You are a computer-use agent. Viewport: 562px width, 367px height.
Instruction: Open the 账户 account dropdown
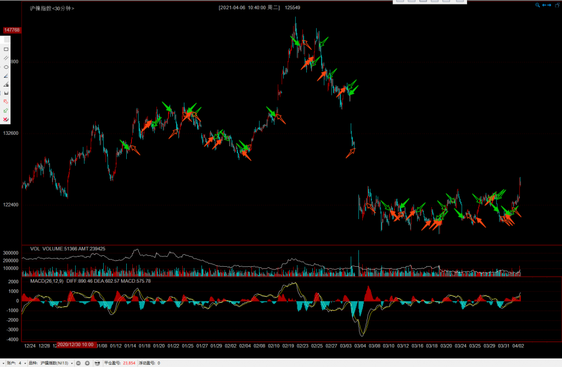(25, 363)
